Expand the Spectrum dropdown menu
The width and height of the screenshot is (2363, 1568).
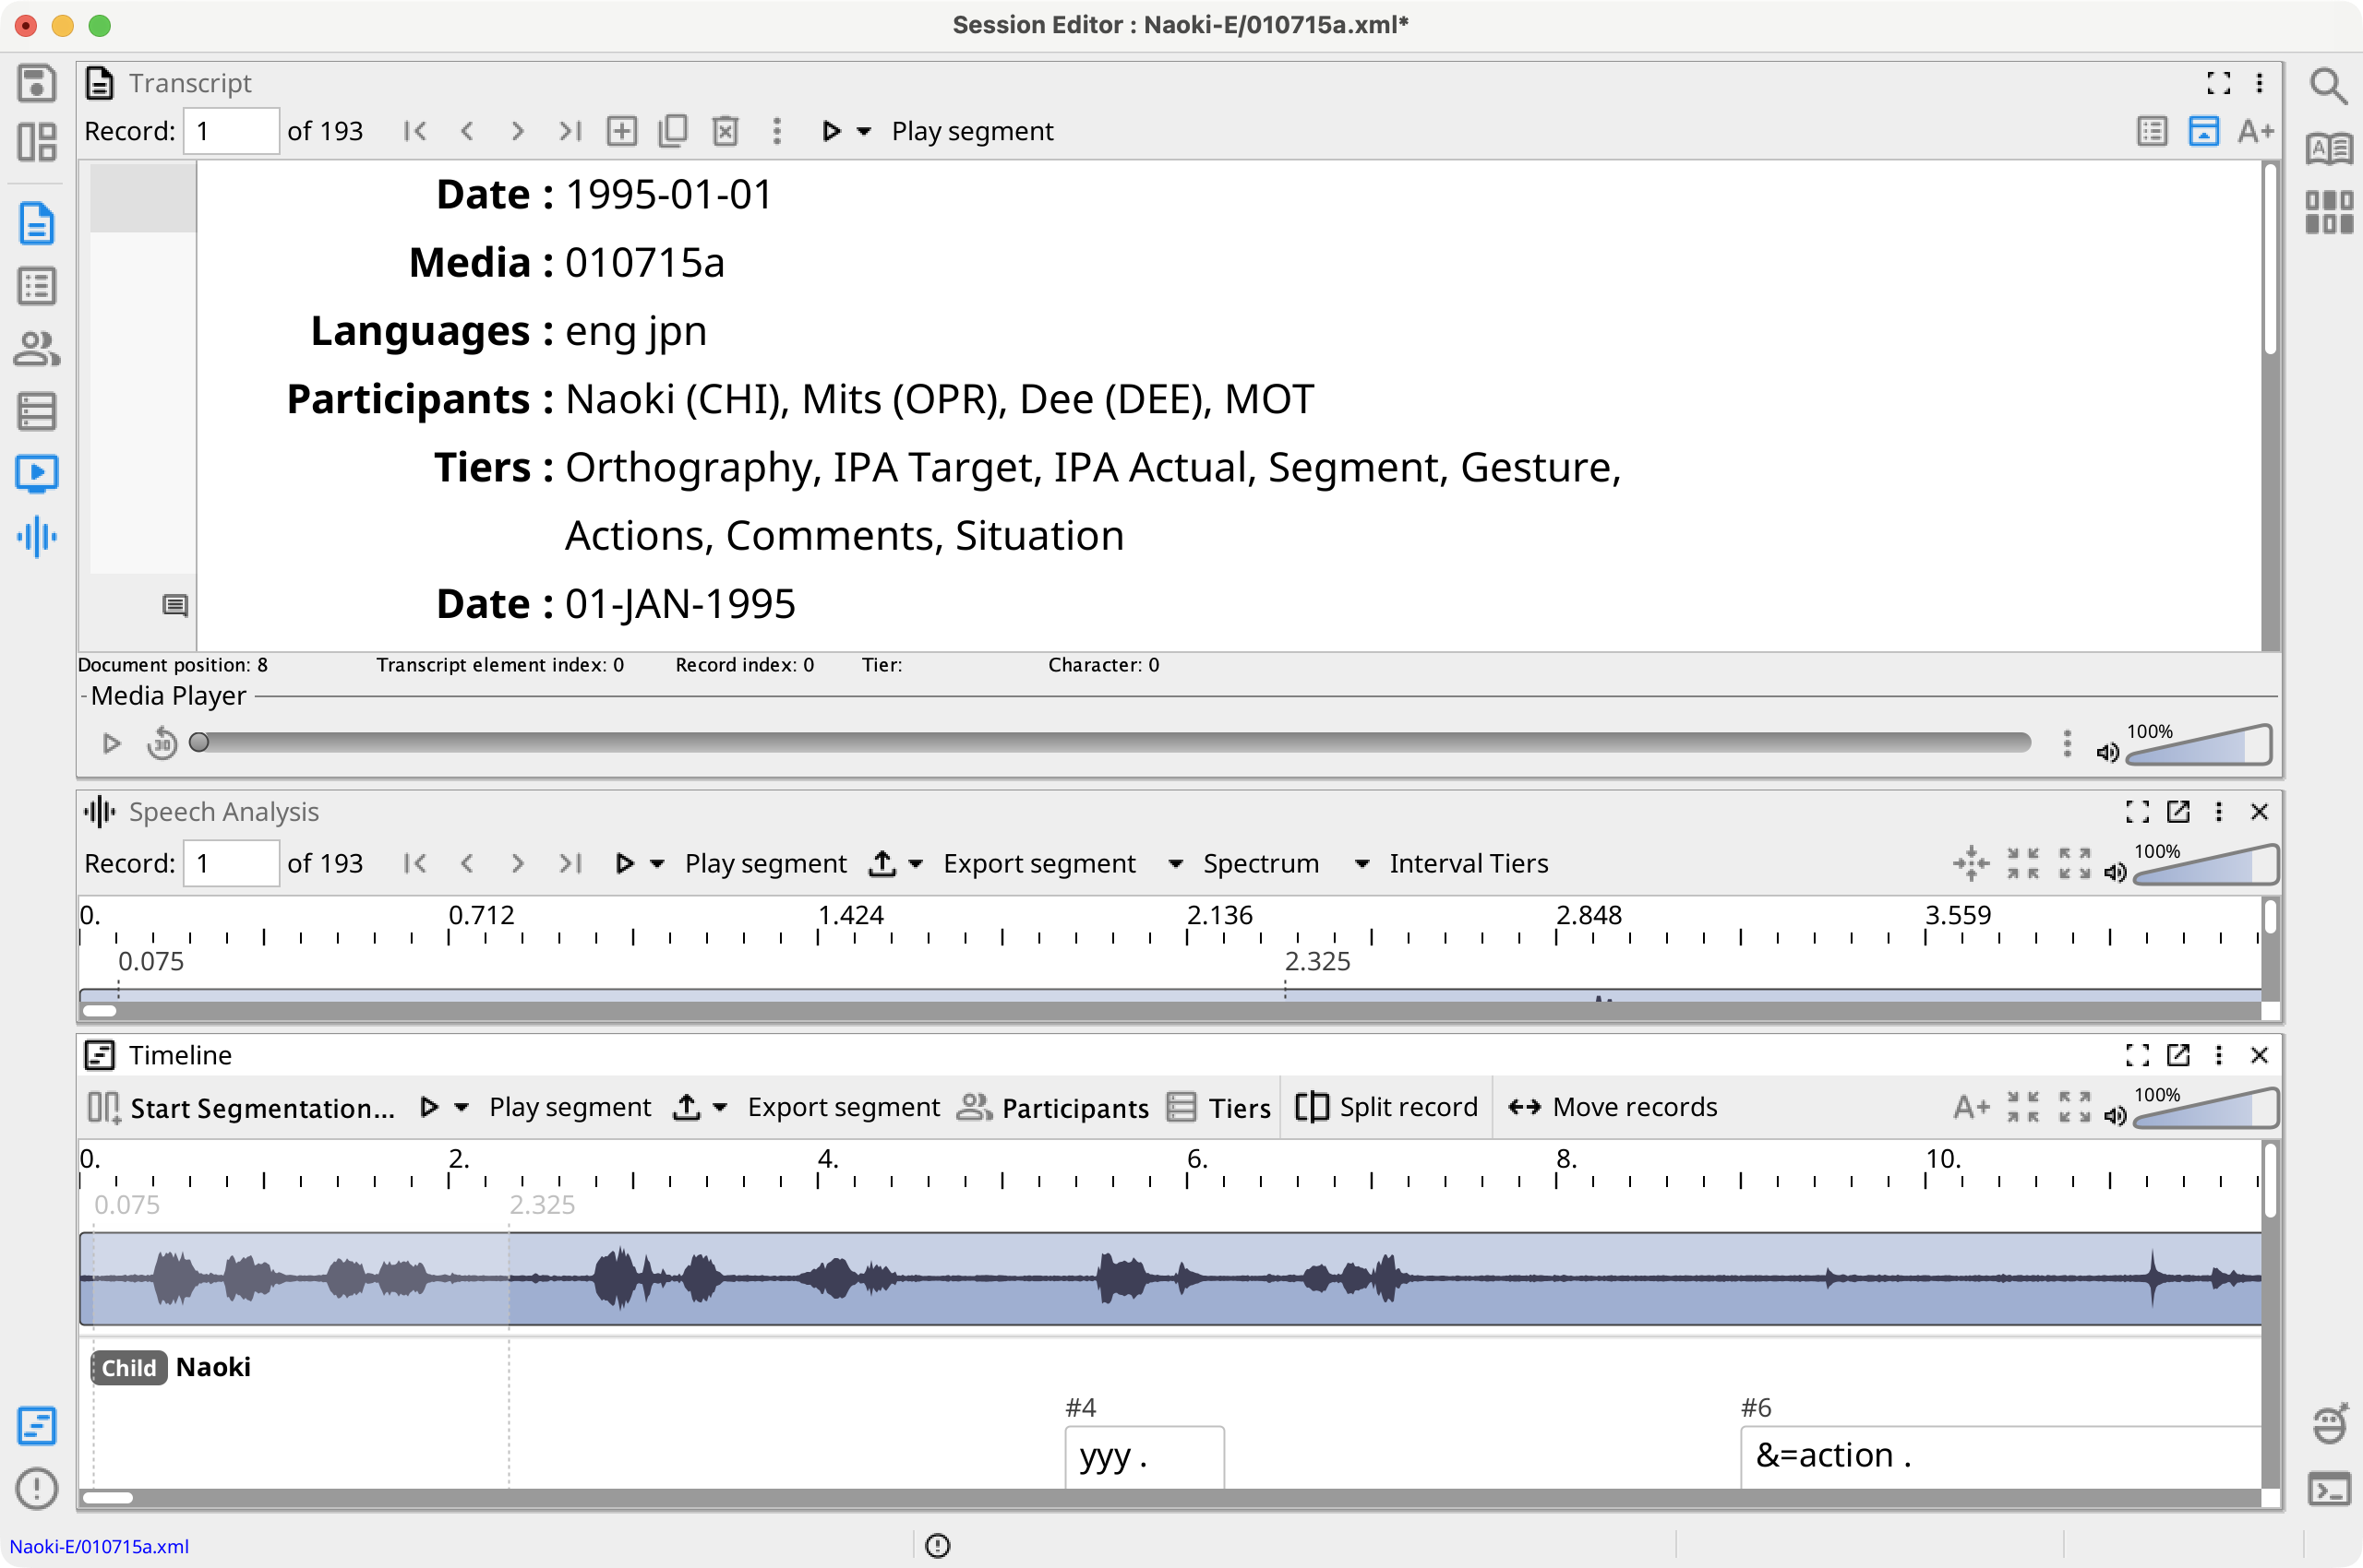coord(1176,863)
